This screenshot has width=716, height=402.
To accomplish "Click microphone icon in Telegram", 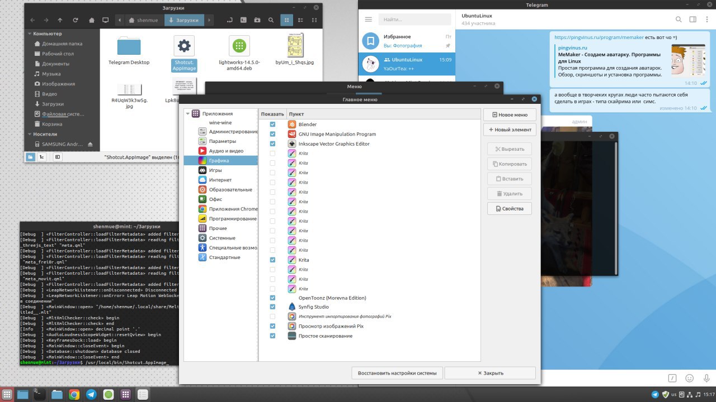I will (x=705, y=378).
